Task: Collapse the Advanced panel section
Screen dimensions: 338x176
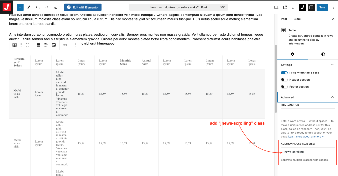Action: pos(332,97)
